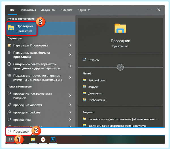Switch to the Документы search tab
Screen dimensions: 170x149
[48, 10]
